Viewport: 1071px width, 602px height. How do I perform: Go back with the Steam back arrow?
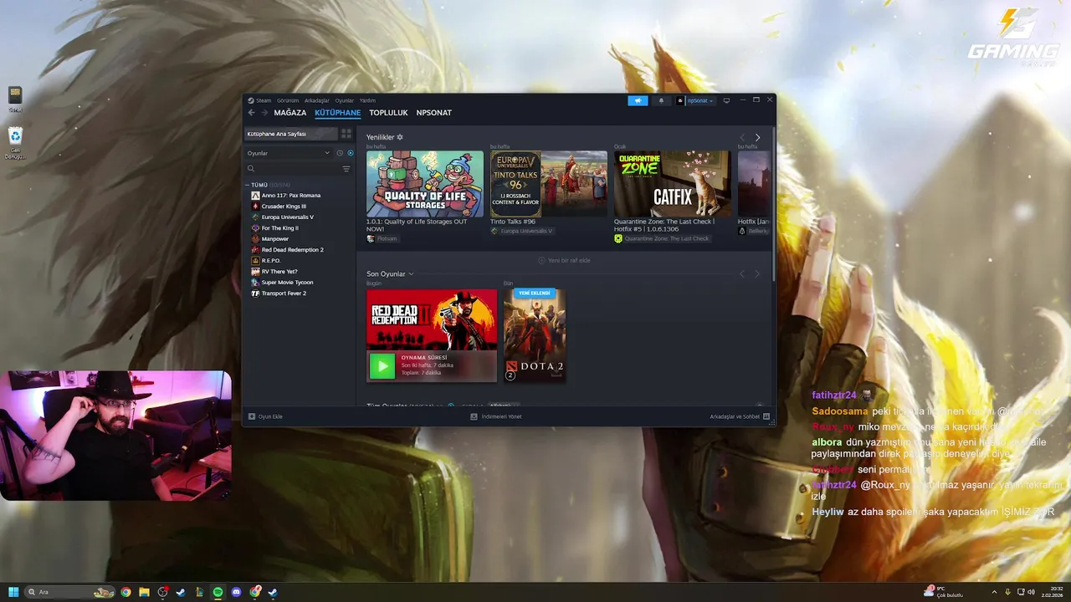[251, 113]
